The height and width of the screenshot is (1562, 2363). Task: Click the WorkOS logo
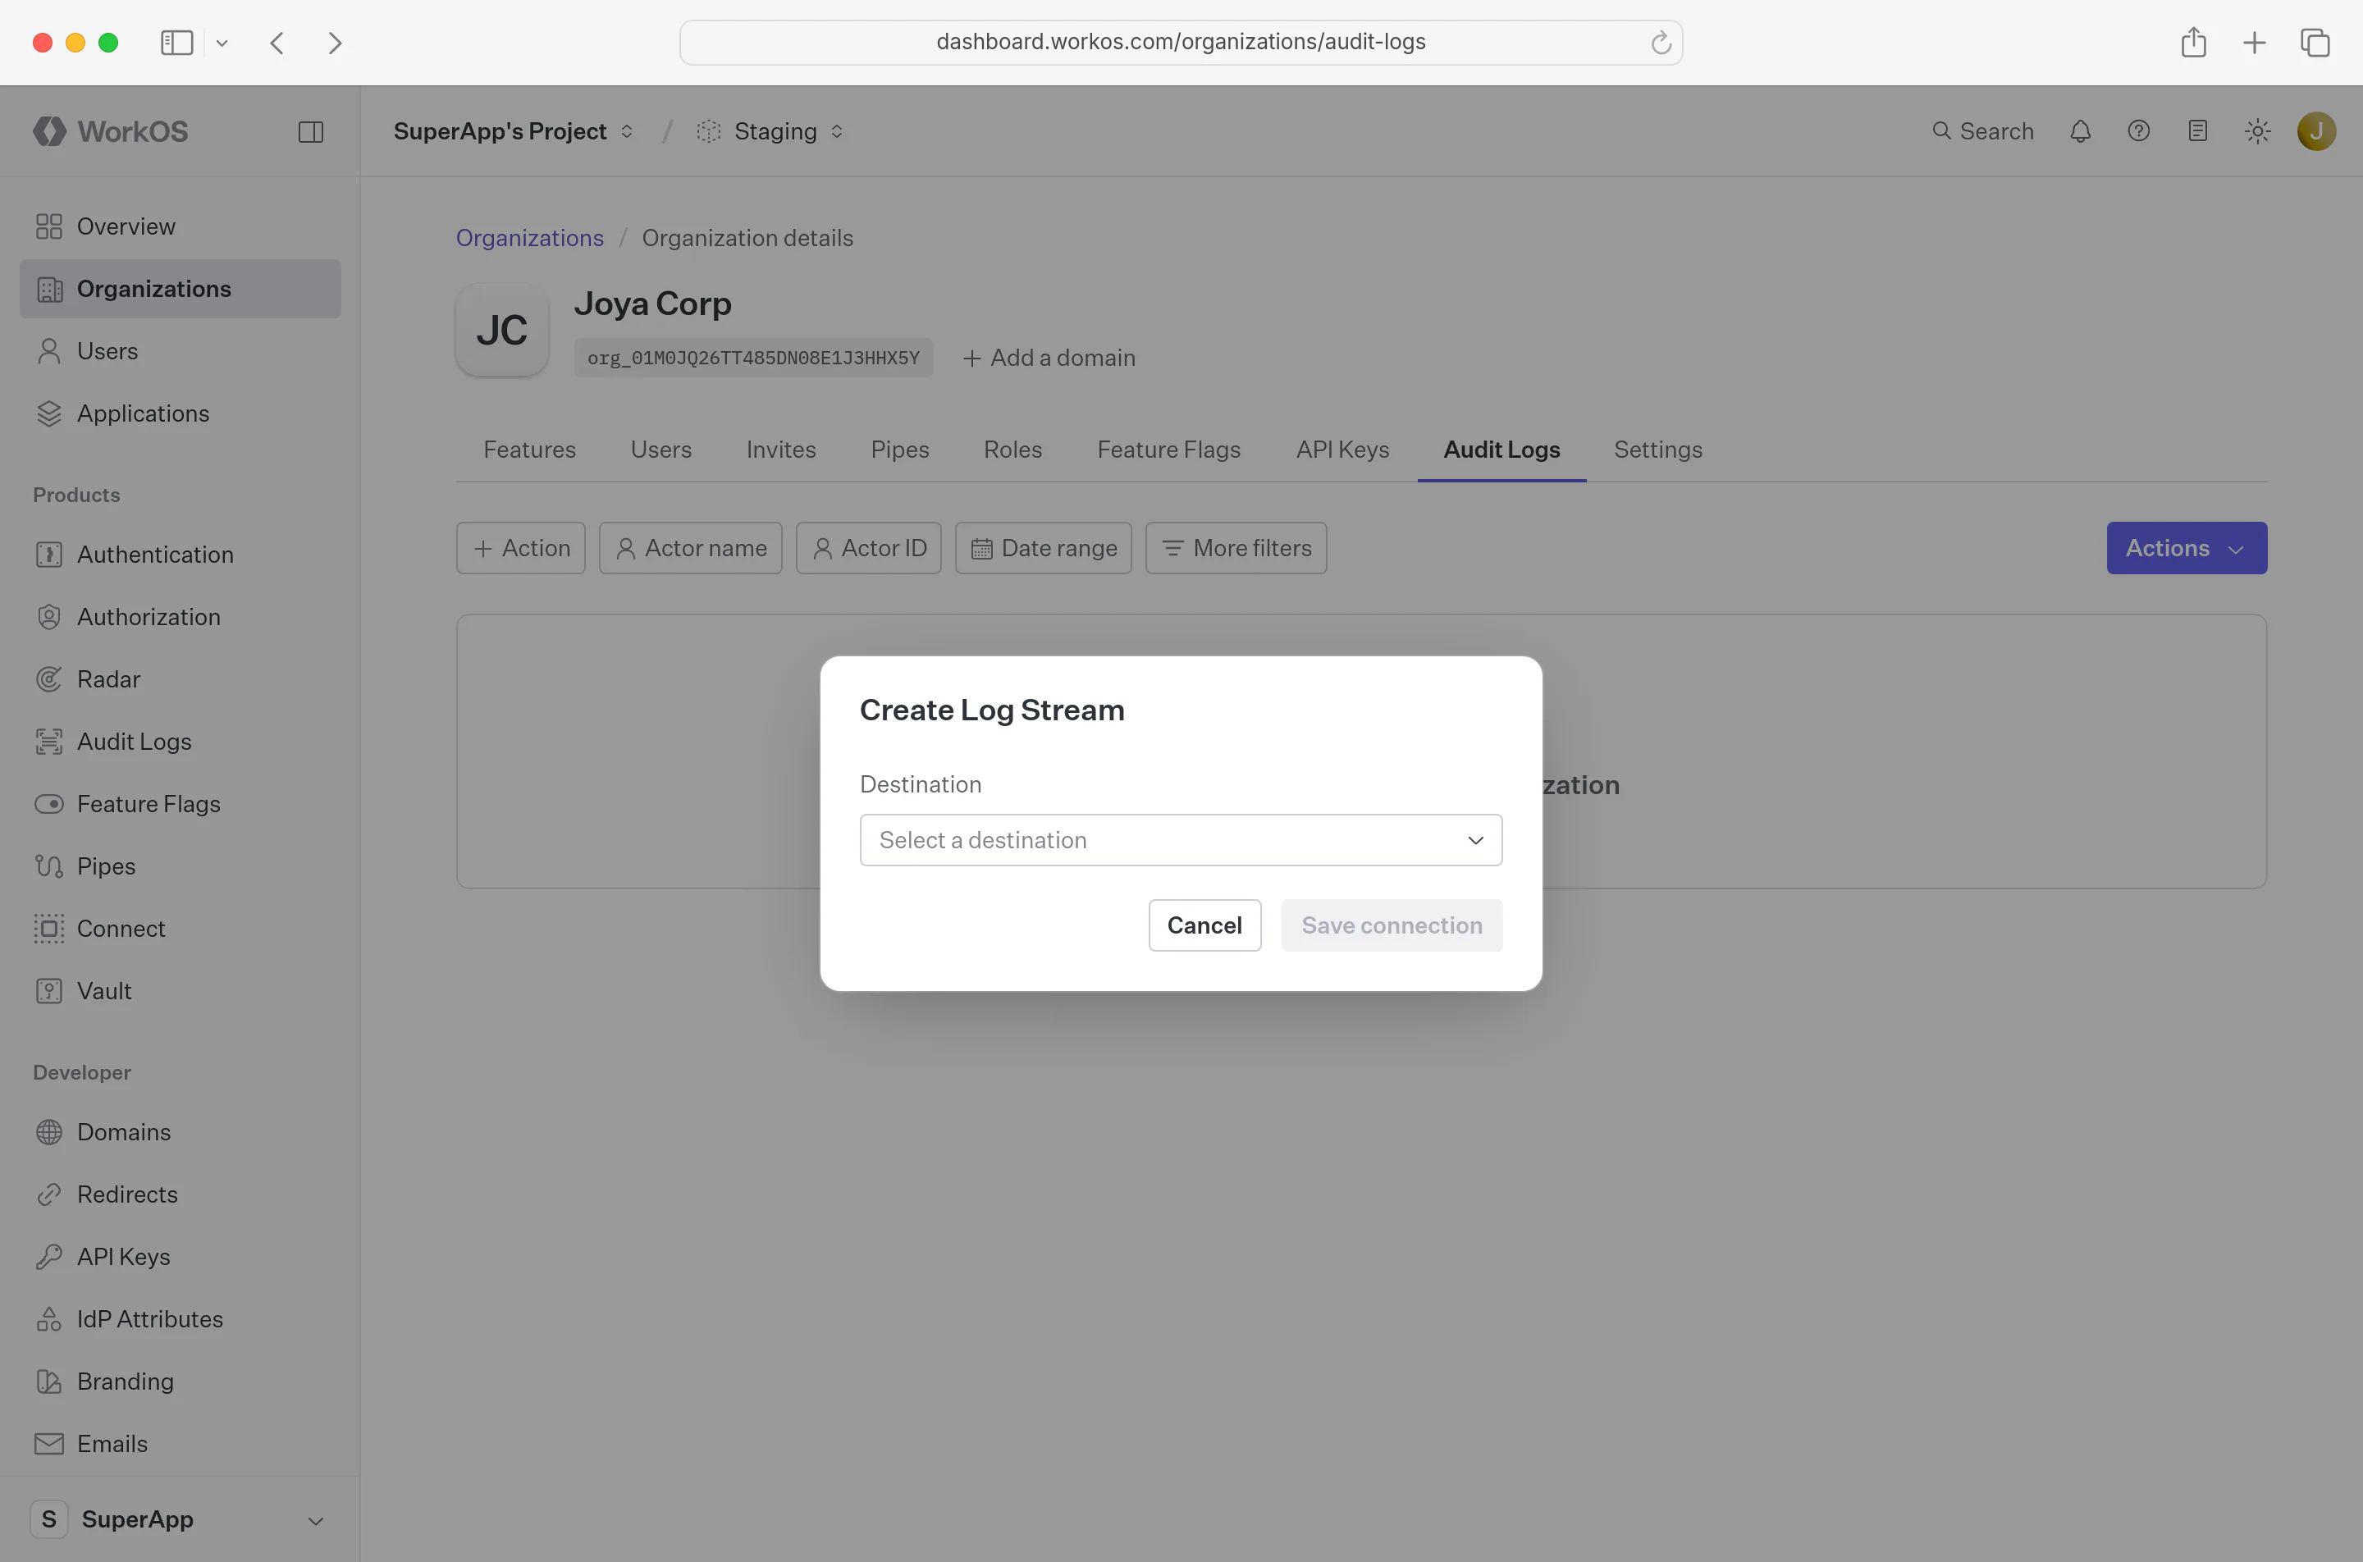111,131
